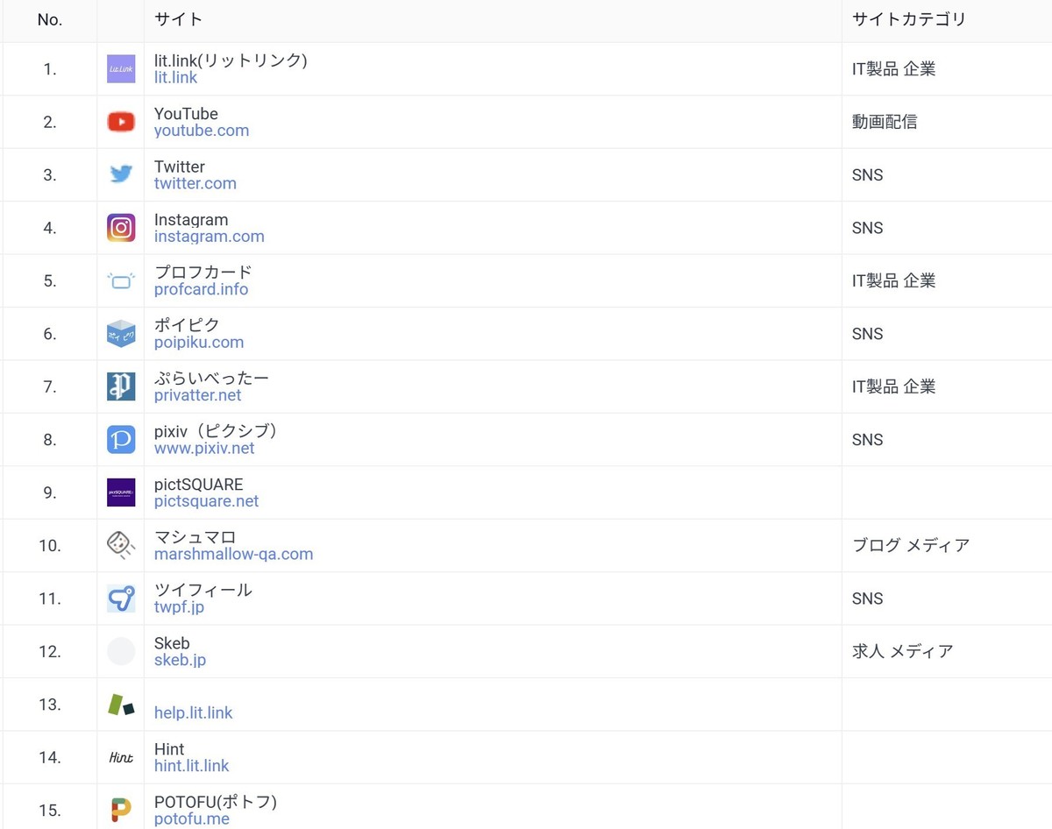
Task: Open the help.lit.link link
Action: (x=193, y=712)
